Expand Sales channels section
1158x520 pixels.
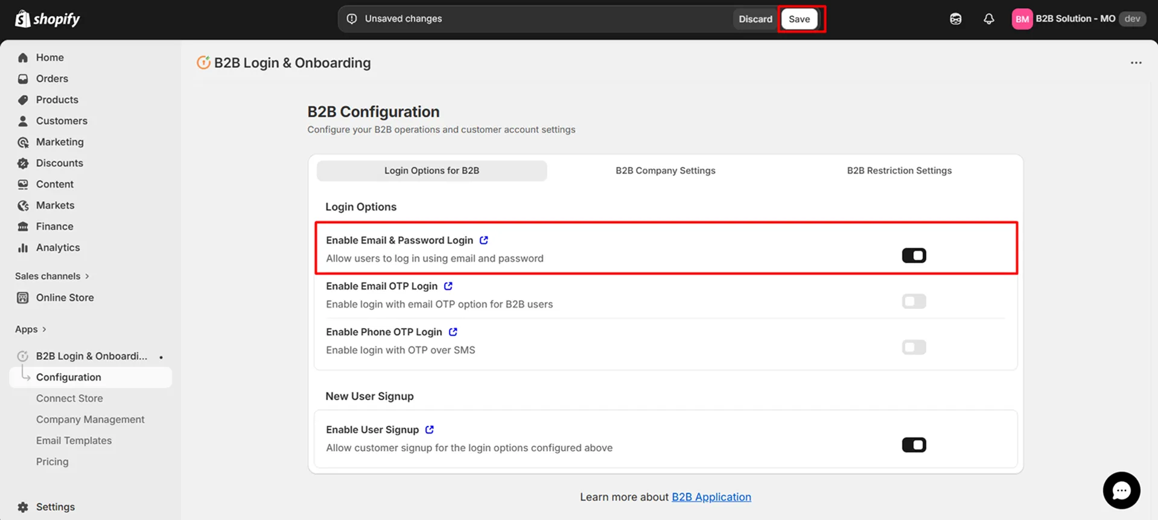(x=52, y=276)
